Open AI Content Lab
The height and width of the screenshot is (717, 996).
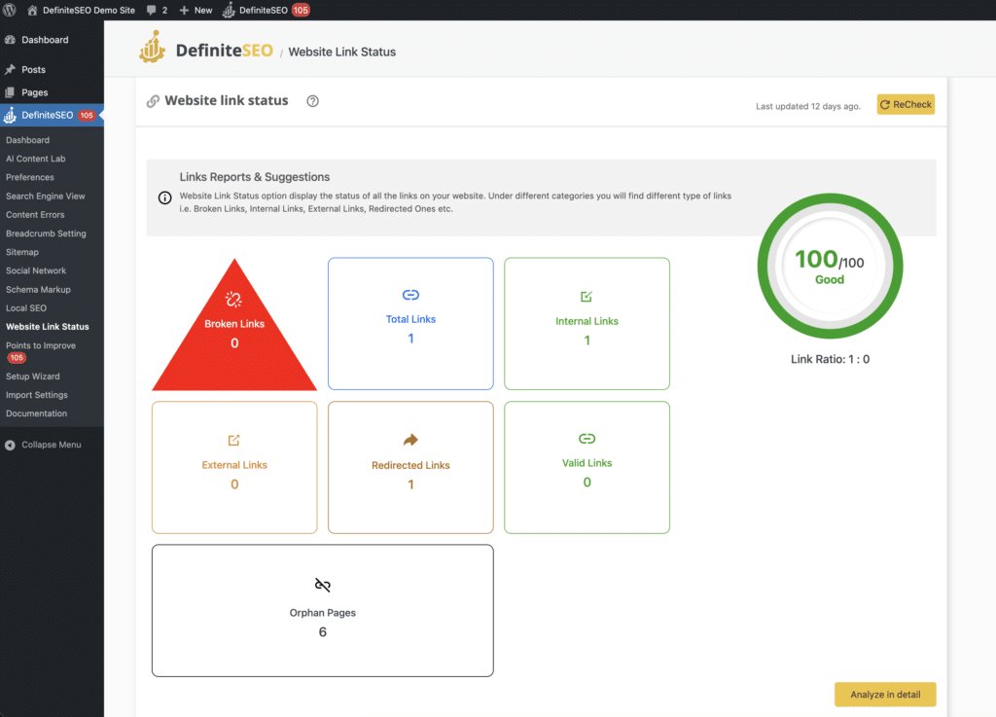pyautogui.click(x=36, y=159)
